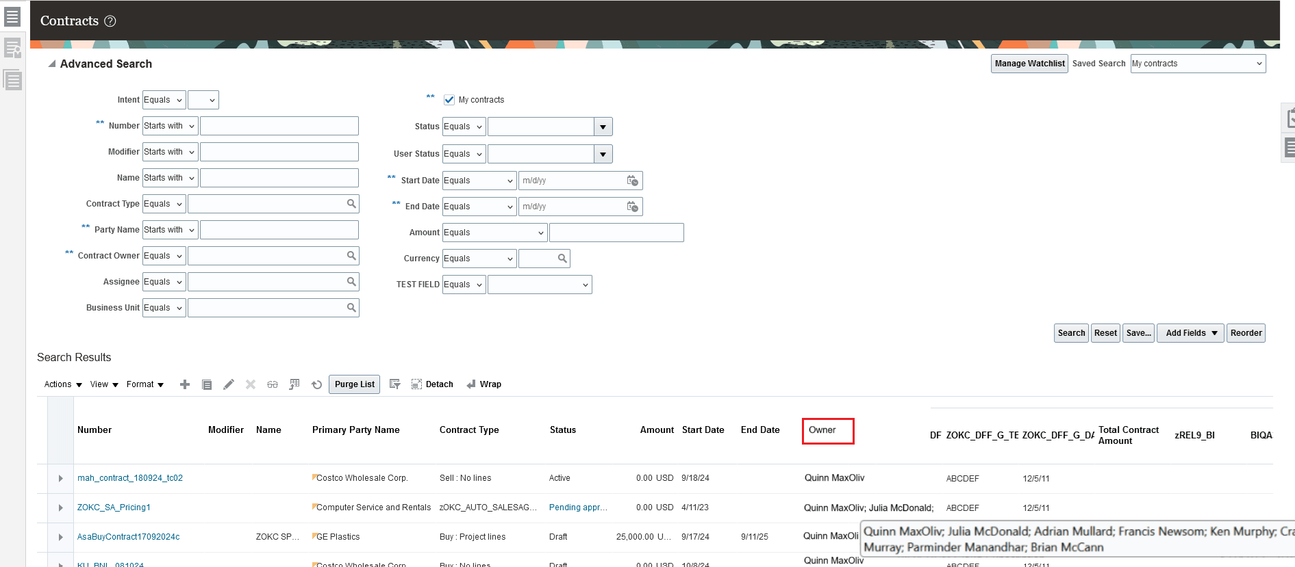Click the Save... button
The height and width of the screenshot is (567, 1295).
click(1138, 333)
